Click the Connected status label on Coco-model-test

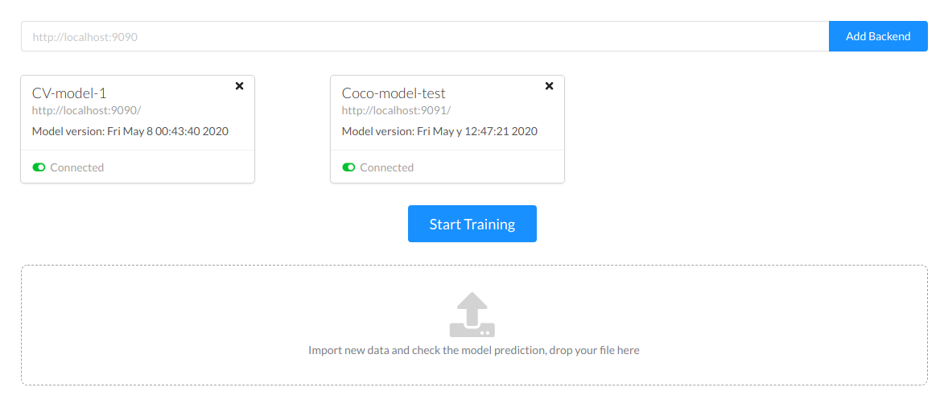pyautogui.click(x=387, y=167)
